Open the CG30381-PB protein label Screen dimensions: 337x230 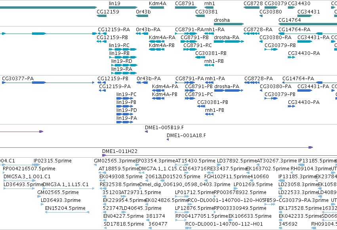pos(213,102)
